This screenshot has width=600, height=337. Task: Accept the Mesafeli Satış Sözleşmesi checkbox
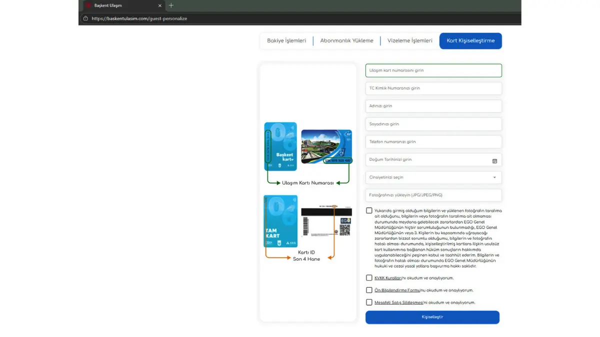point(369,302)
